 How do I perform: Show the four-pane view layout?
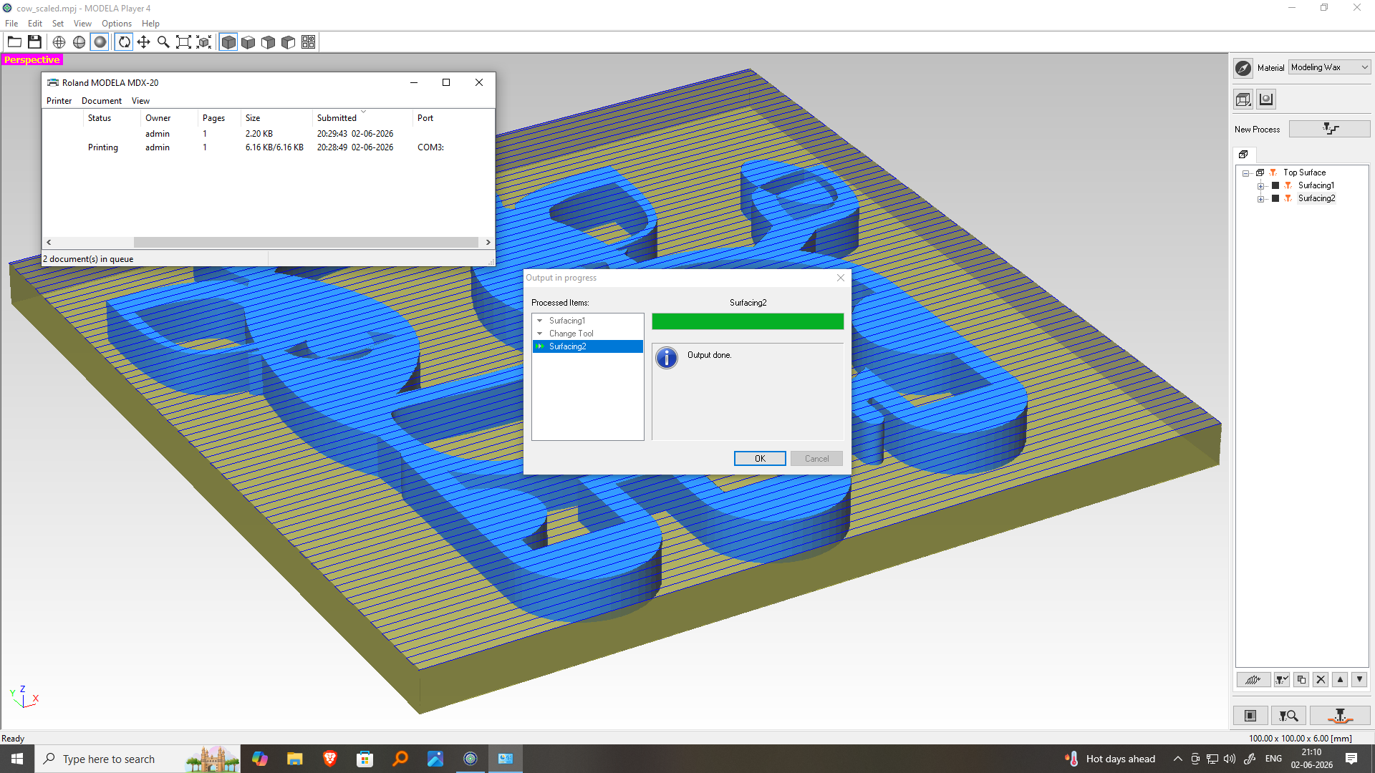click(x=309, y=42)
